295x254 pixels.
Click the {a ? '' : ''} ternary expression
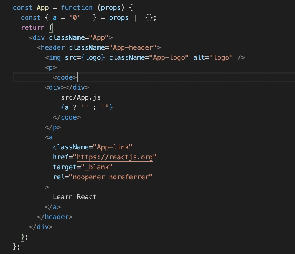point(87,107)
